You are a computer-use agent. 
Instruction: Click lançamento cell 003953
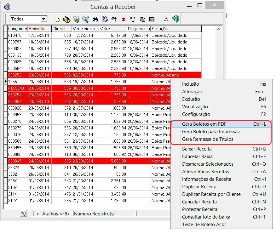coord(18,115)
